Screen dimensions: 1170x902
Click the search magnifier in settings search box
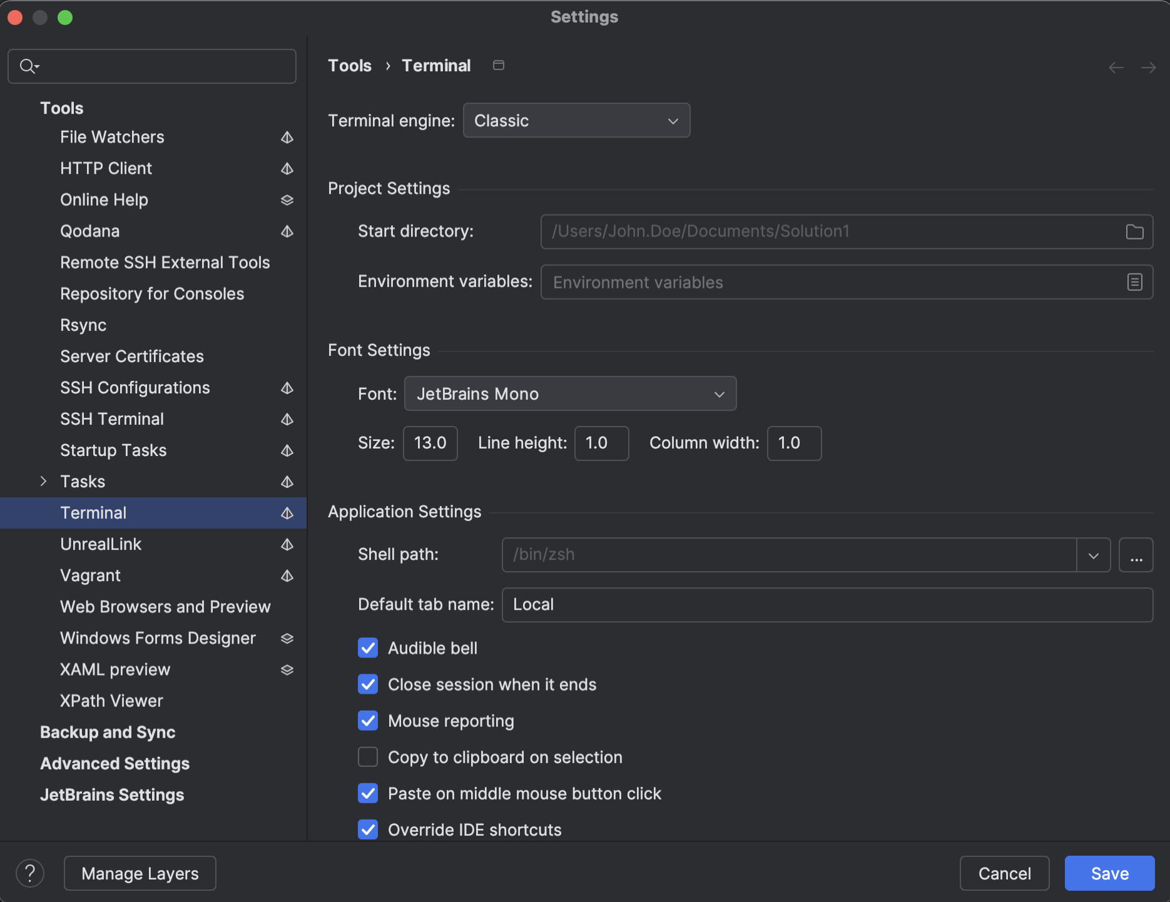point(28,66)
